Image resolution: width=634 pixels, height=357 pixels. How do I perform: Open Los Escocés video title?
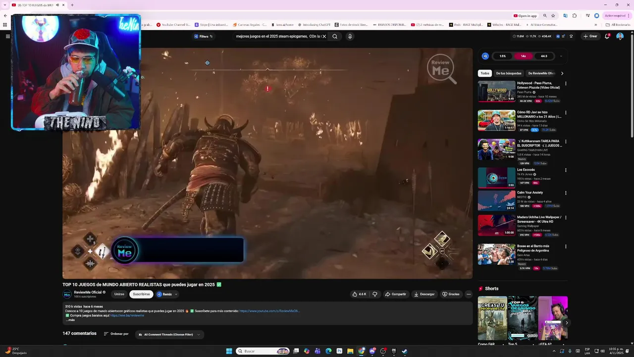(526, 170)
